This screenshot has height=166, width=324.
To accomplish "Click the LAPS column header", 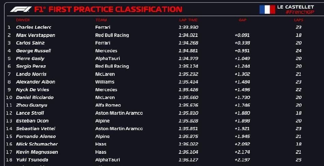I will 298,20.
